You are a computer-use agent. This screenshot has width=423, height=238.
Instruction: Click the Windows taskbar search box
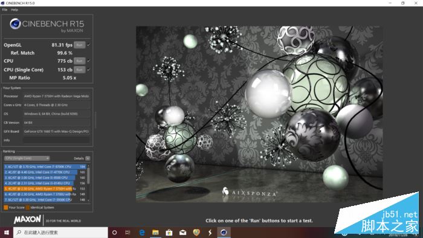(x=60, y=233)
